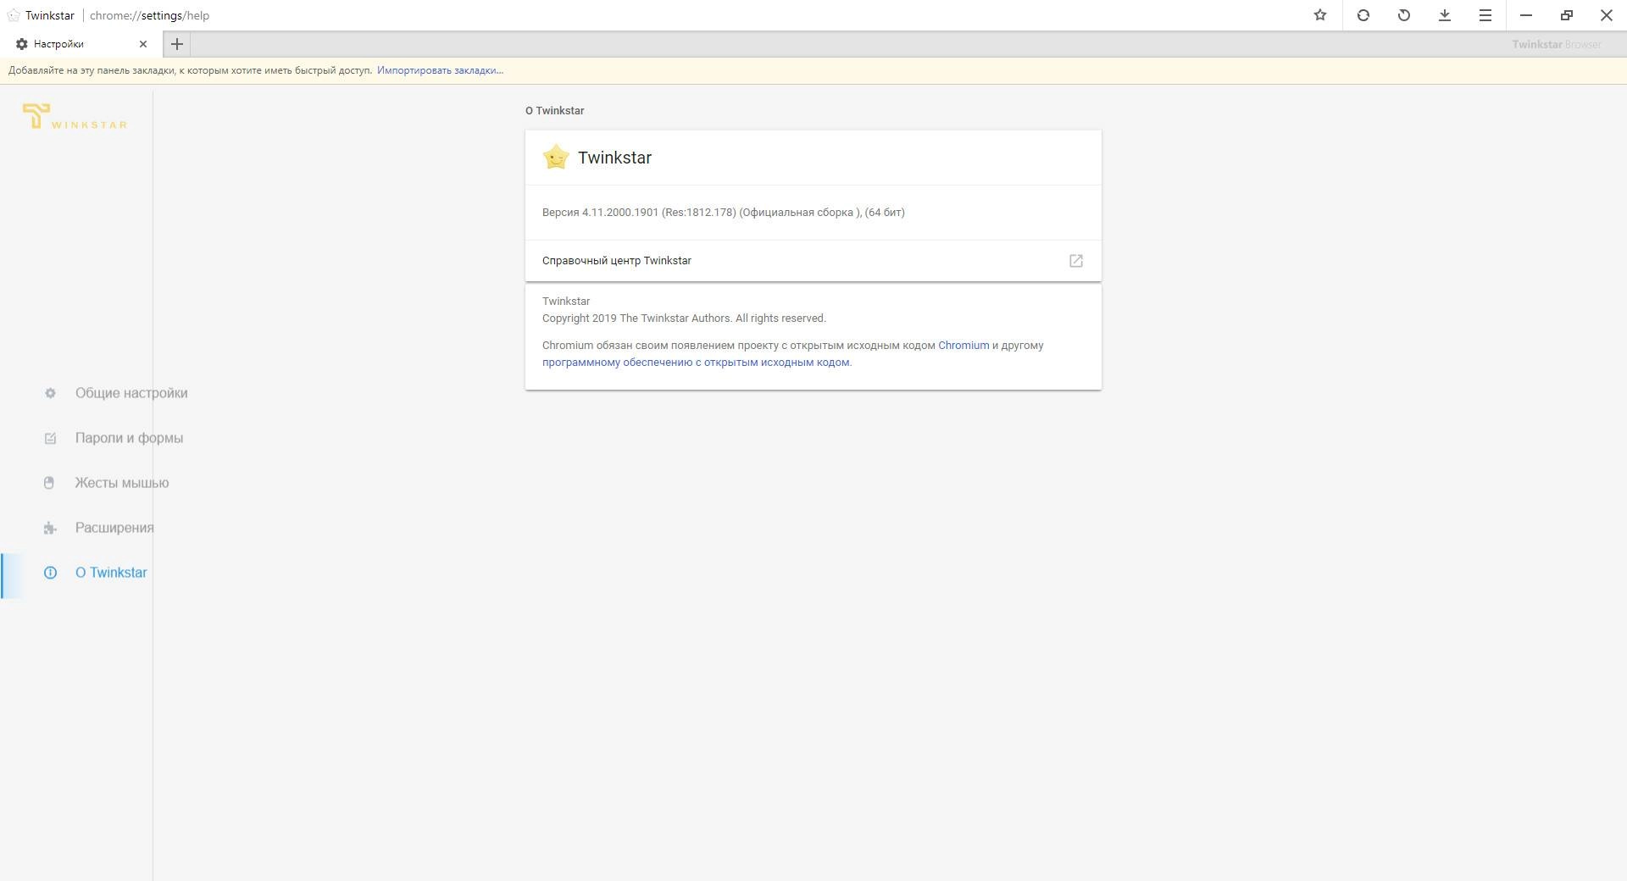Click the address bar showing chrome://settings/help
This screenshot has width=1627, height=881.
(x=149, y=15)
